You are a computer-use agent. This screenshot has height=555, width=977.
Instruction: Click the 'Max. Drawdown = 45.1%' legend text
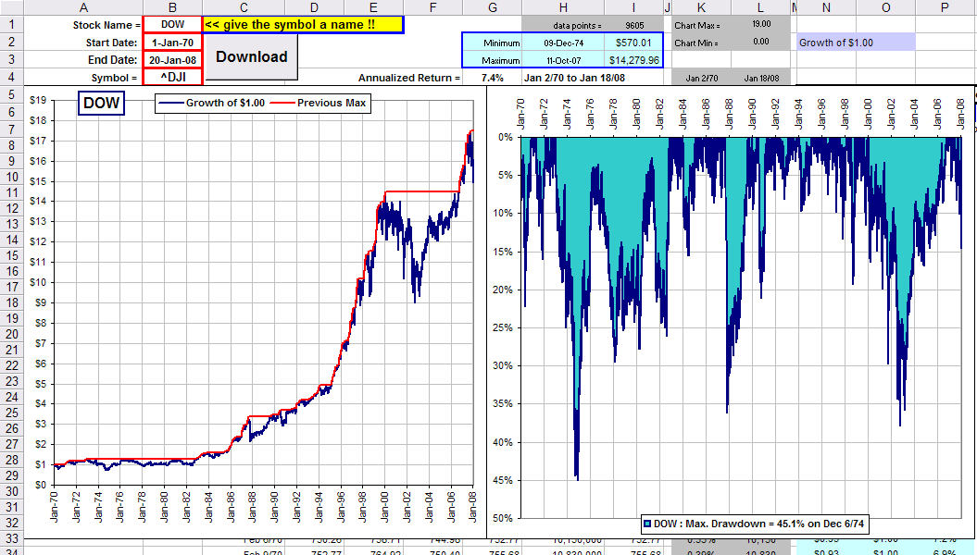(759, 524)
